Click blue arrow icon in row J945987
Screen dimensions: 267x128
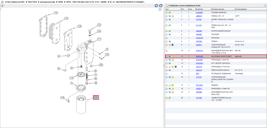(170, 34)
